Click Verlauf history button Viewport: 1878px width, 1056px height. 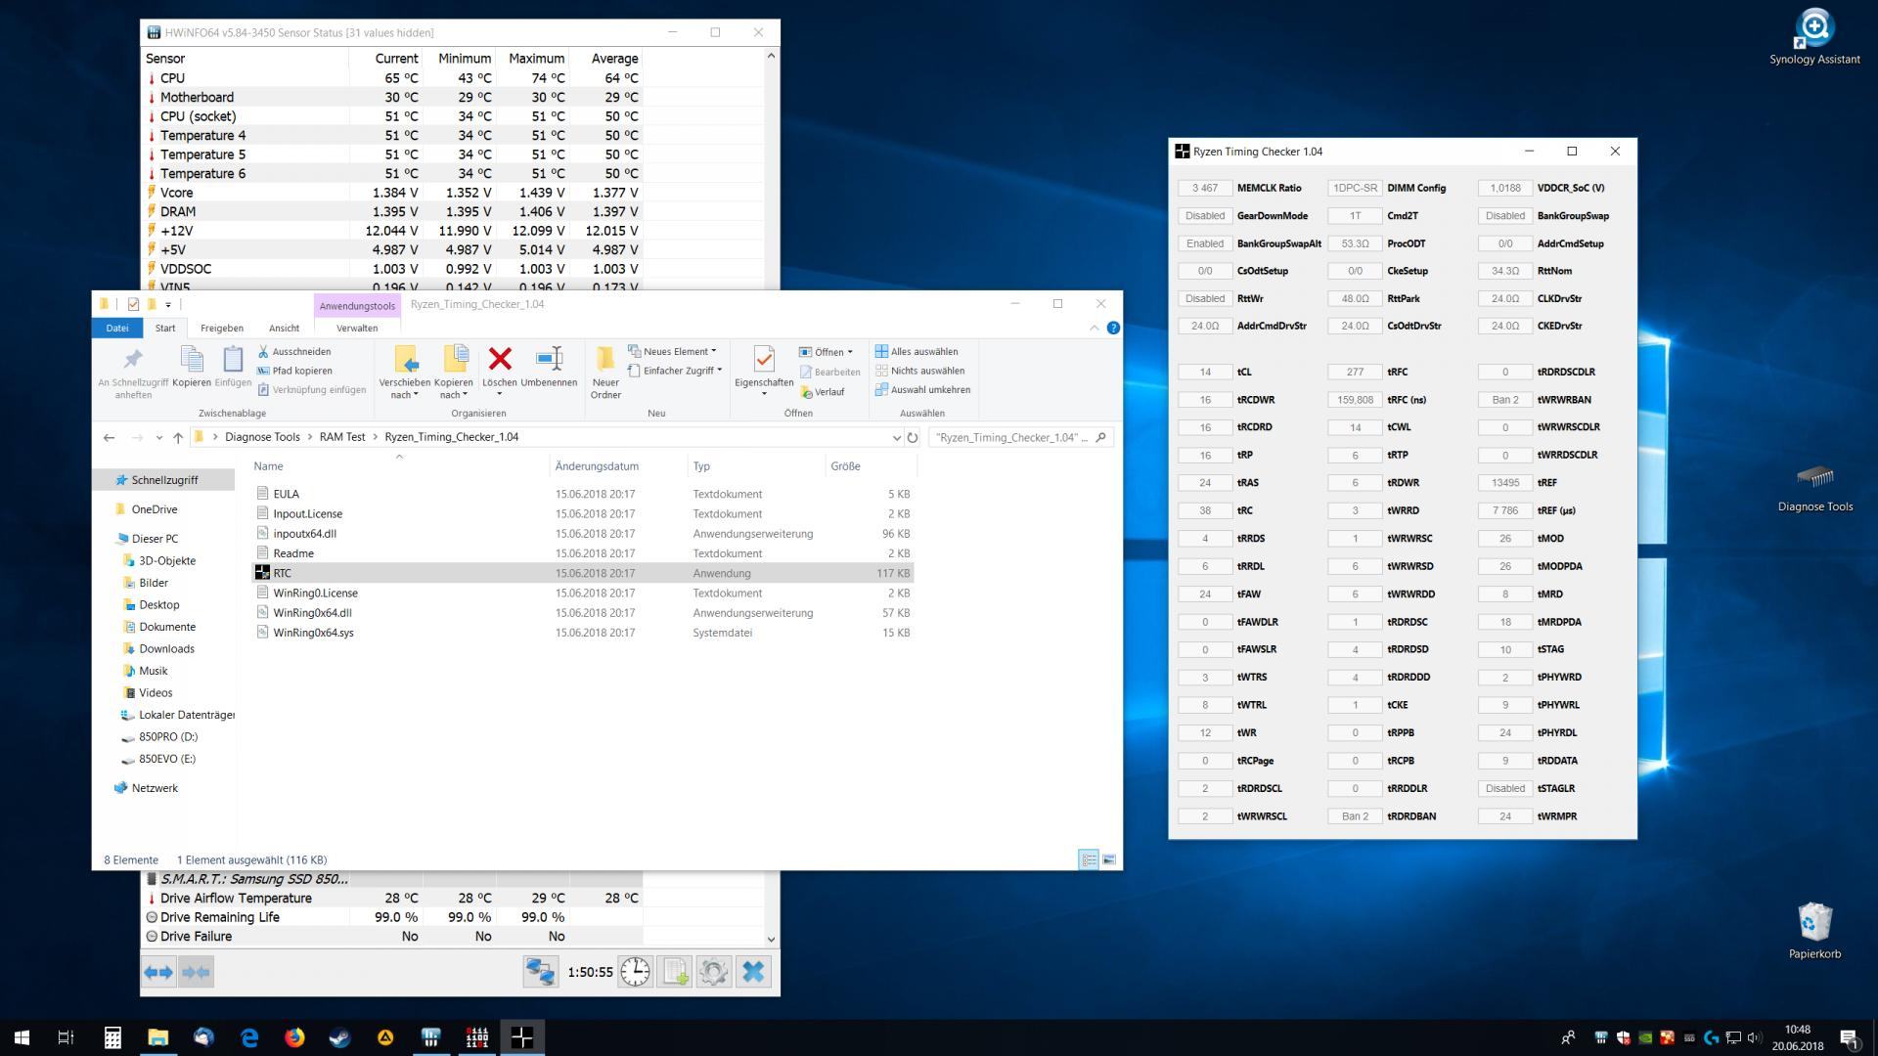point(823,392)
